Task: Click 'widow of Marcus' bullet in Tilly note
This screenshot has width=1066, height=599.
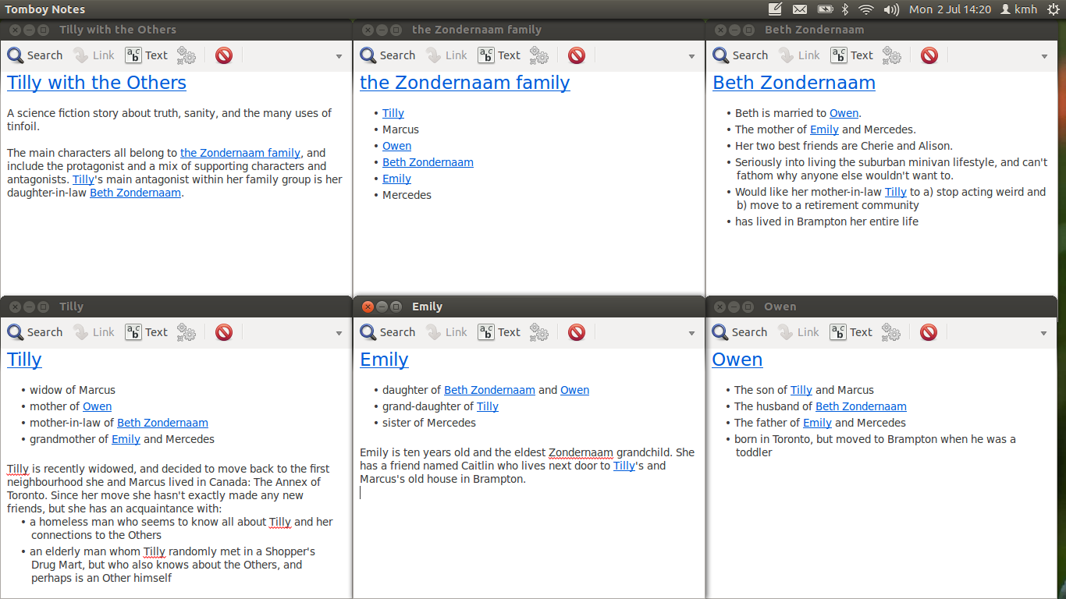Action: click(73, 390)
